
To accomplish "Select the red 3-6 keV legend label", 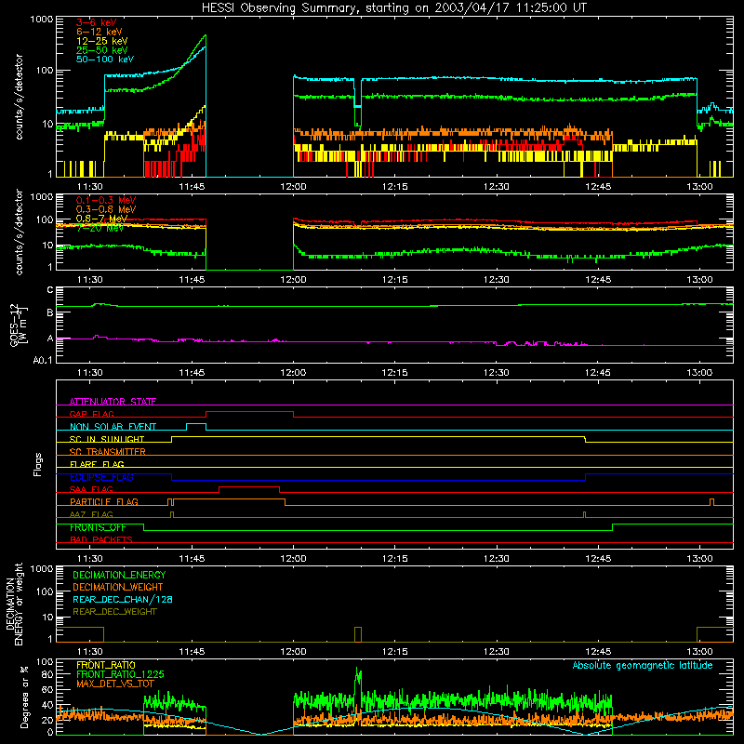I will point(97,22).
